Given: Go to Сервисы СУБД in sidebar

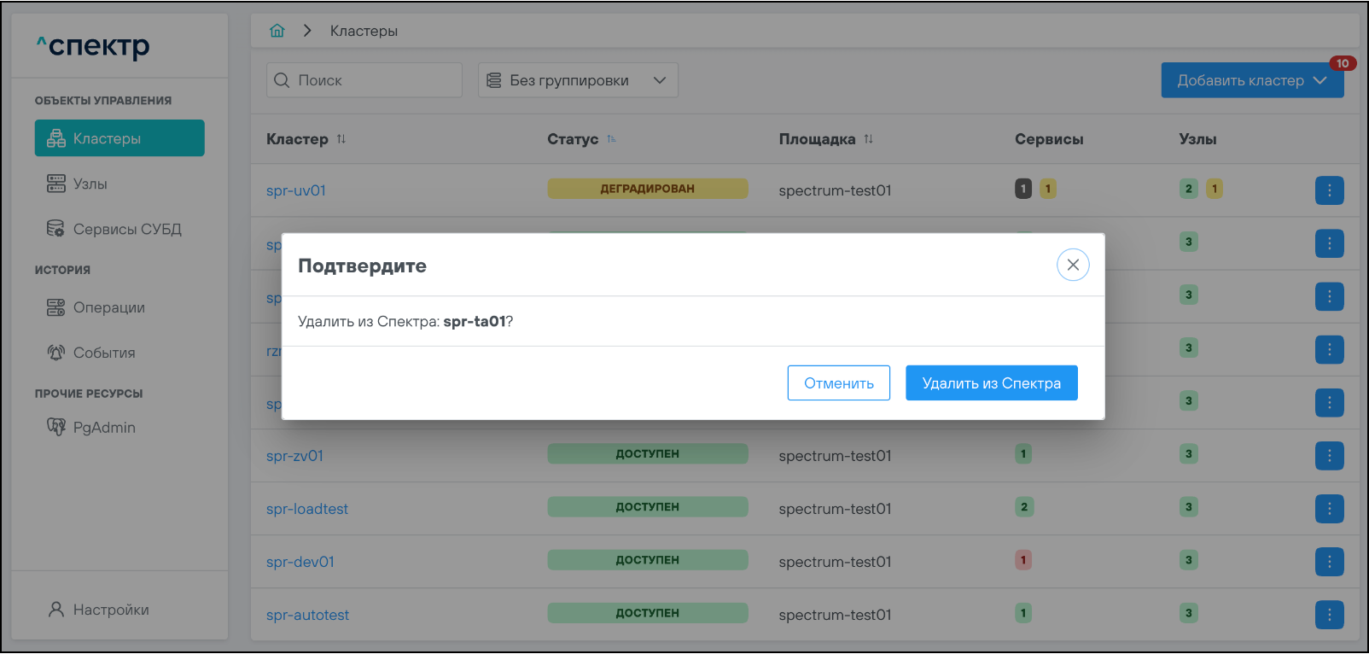Looking at the screenshot, I should pos(126,229).
